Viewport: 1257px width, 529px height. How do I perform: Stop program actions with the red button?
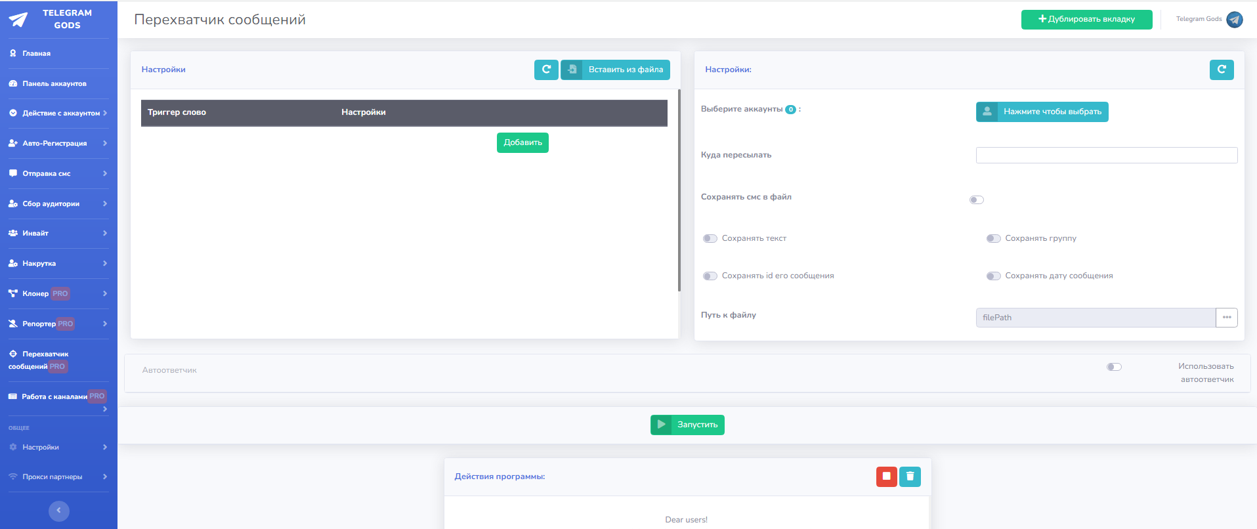pyautogui.click(x=887, y=476)
